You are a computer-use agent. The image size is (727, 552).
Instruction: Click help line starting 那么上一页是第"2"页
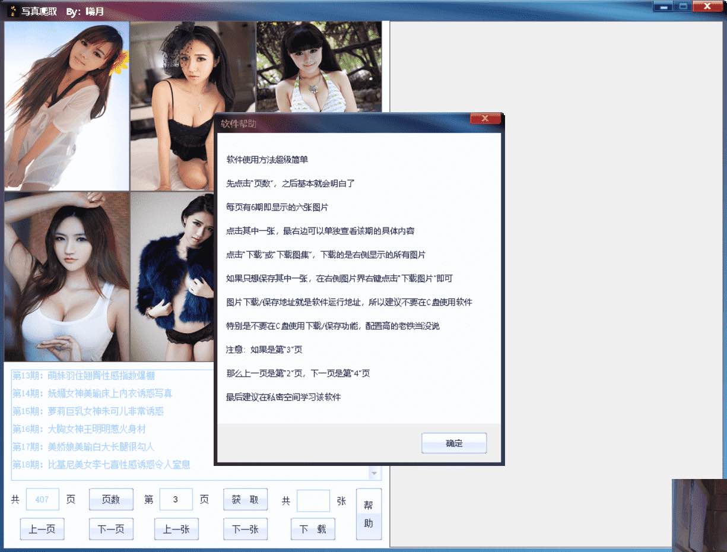pos(298,373)
